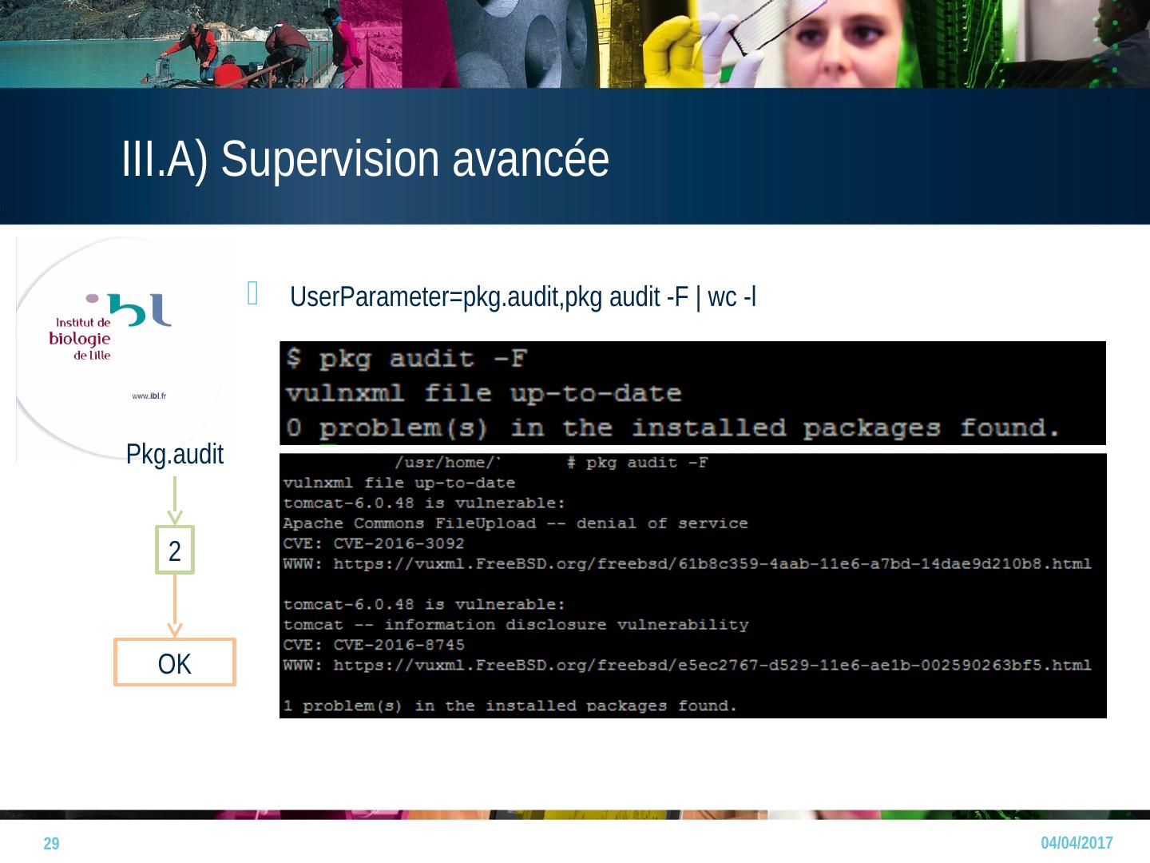Click "tomcat -- information disclosure vulnerability" line

[516, 625]
